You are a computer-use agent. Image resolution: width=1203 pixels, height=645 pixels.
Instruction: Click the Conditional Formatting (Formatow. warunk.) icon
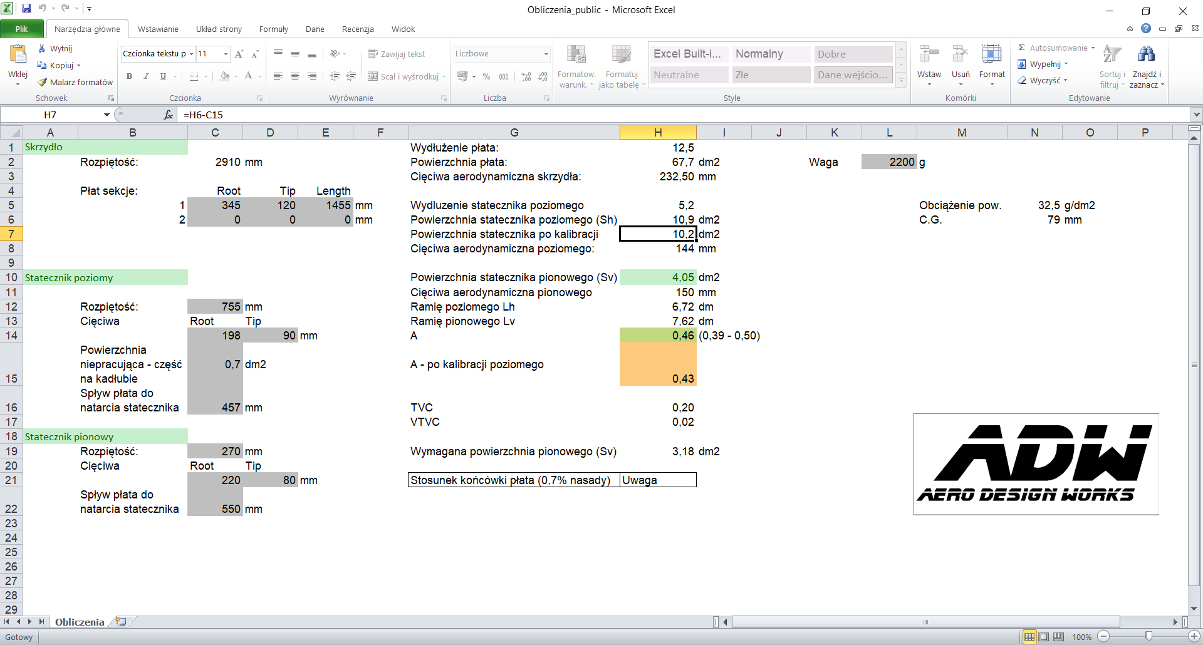click(x=576, y=55)
